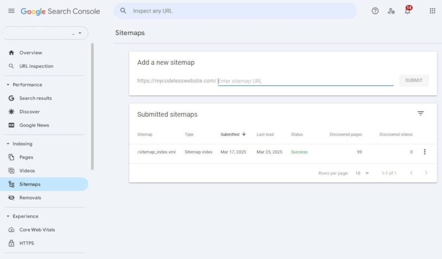Open the rows per page dropdown
This screenshot has height=259, width=442.
362,173
